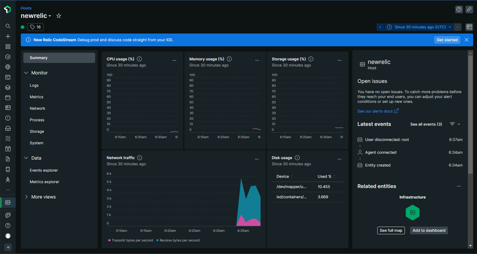Viewport: 477px width, 254px height.
Task: Open System under Monitor
Action: point(36,143)
